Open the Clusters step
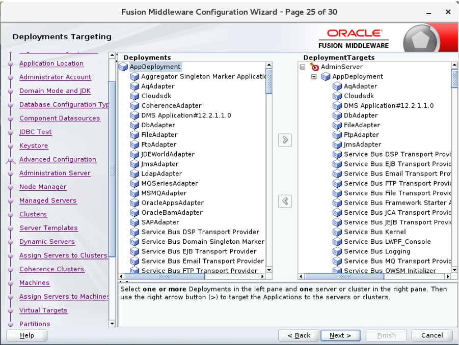The image size is (459, 345). pos(33,214)
